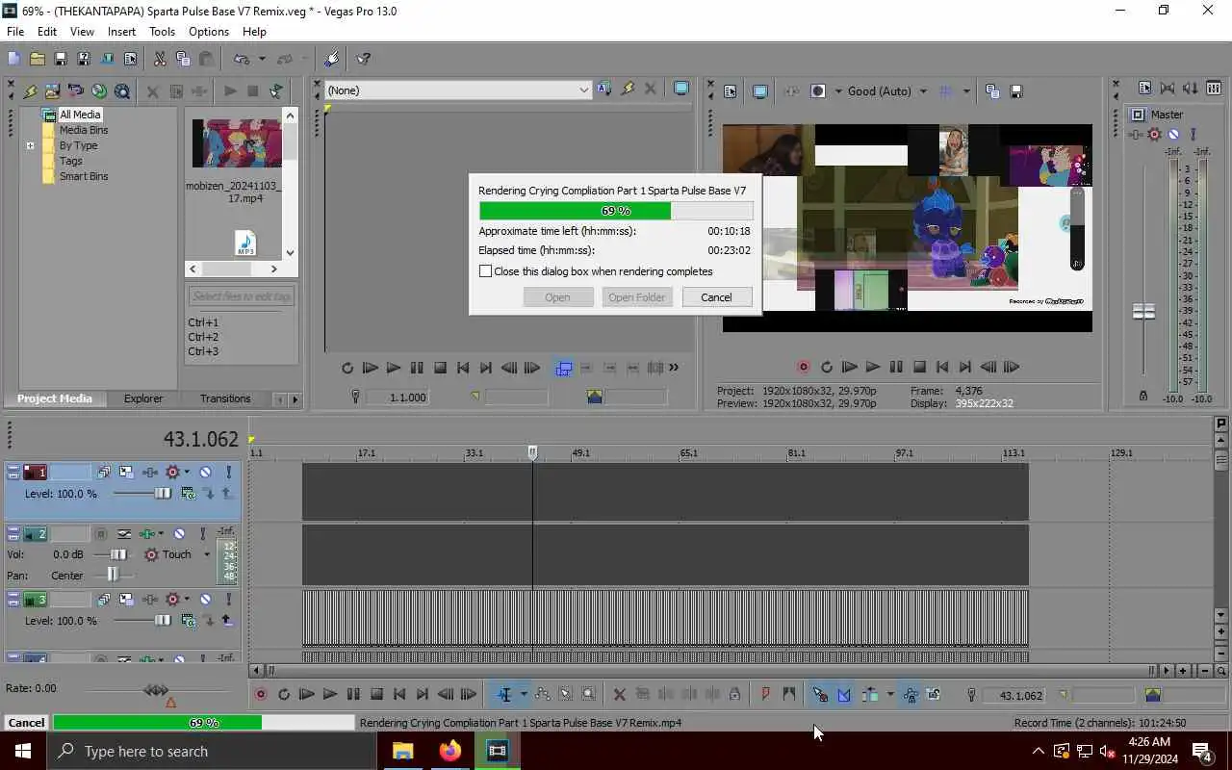Click Get Media from Web globe icon
The width and height of the screenshot is (1232, 770).
pyautogui.click(x=99, y=91)
